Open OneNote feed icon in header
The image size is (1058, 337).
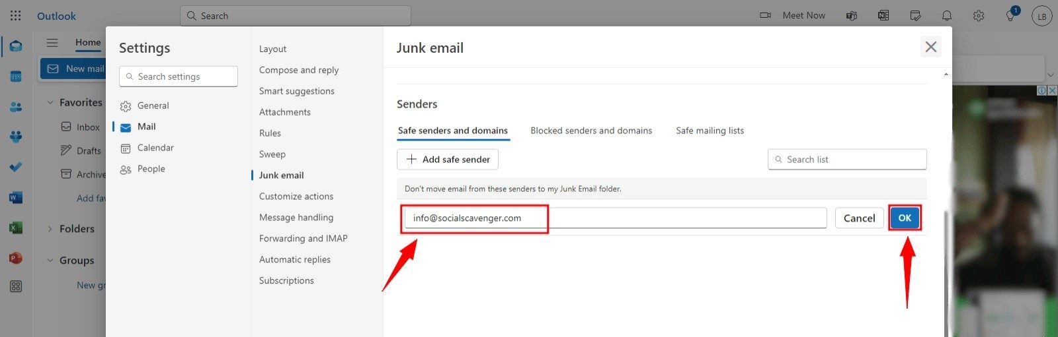883,15
